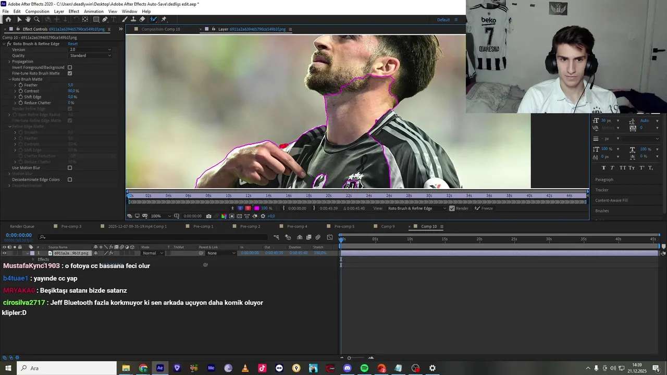
Task: Open the 100% magnification dropdown in viewer
Action: pyautogui.click(x=161, y=216)
